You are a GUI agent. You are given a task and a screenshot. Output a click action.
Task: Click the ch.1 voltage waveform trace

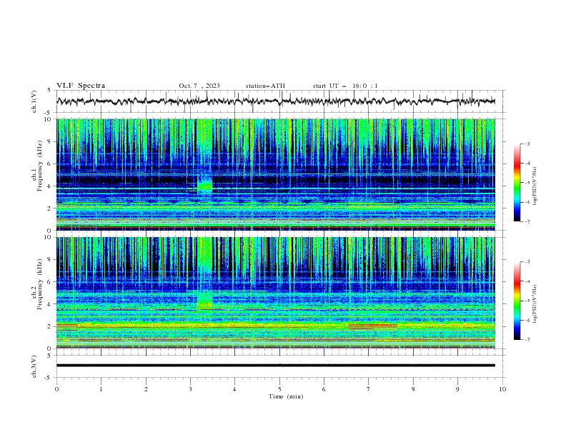pyautogui.click(x=275, y=101)
